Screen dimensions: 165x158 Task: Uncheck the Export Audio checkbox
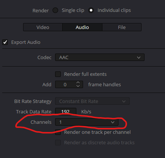5,42
